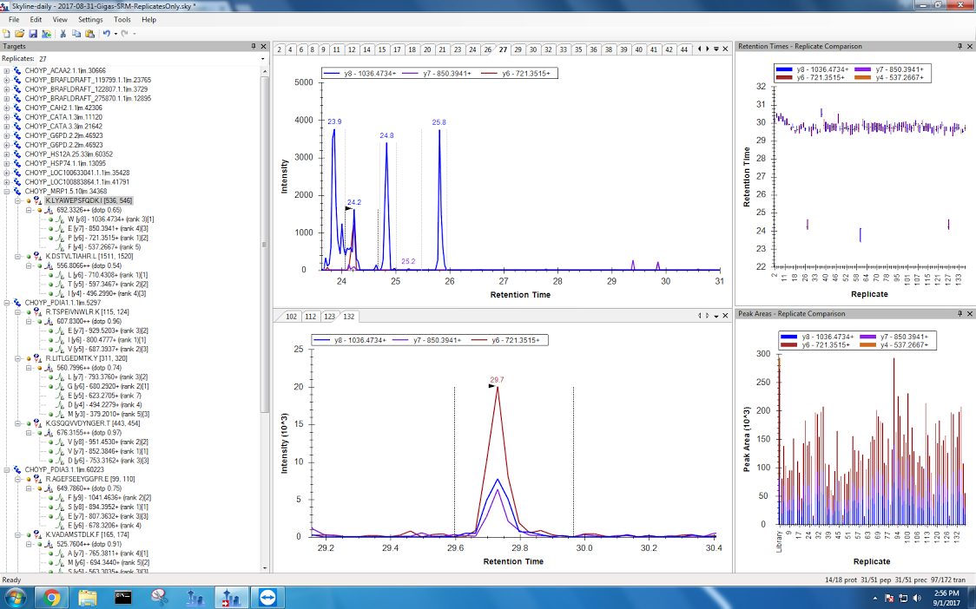Close the Peak Areas Replicate Comparison panel
This screenshot has height=609, width=976.
click(970, 313)
